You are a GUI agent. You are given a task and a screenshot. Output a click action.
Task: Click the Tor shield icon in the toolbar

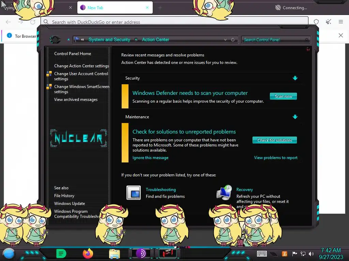click(316, 22)
